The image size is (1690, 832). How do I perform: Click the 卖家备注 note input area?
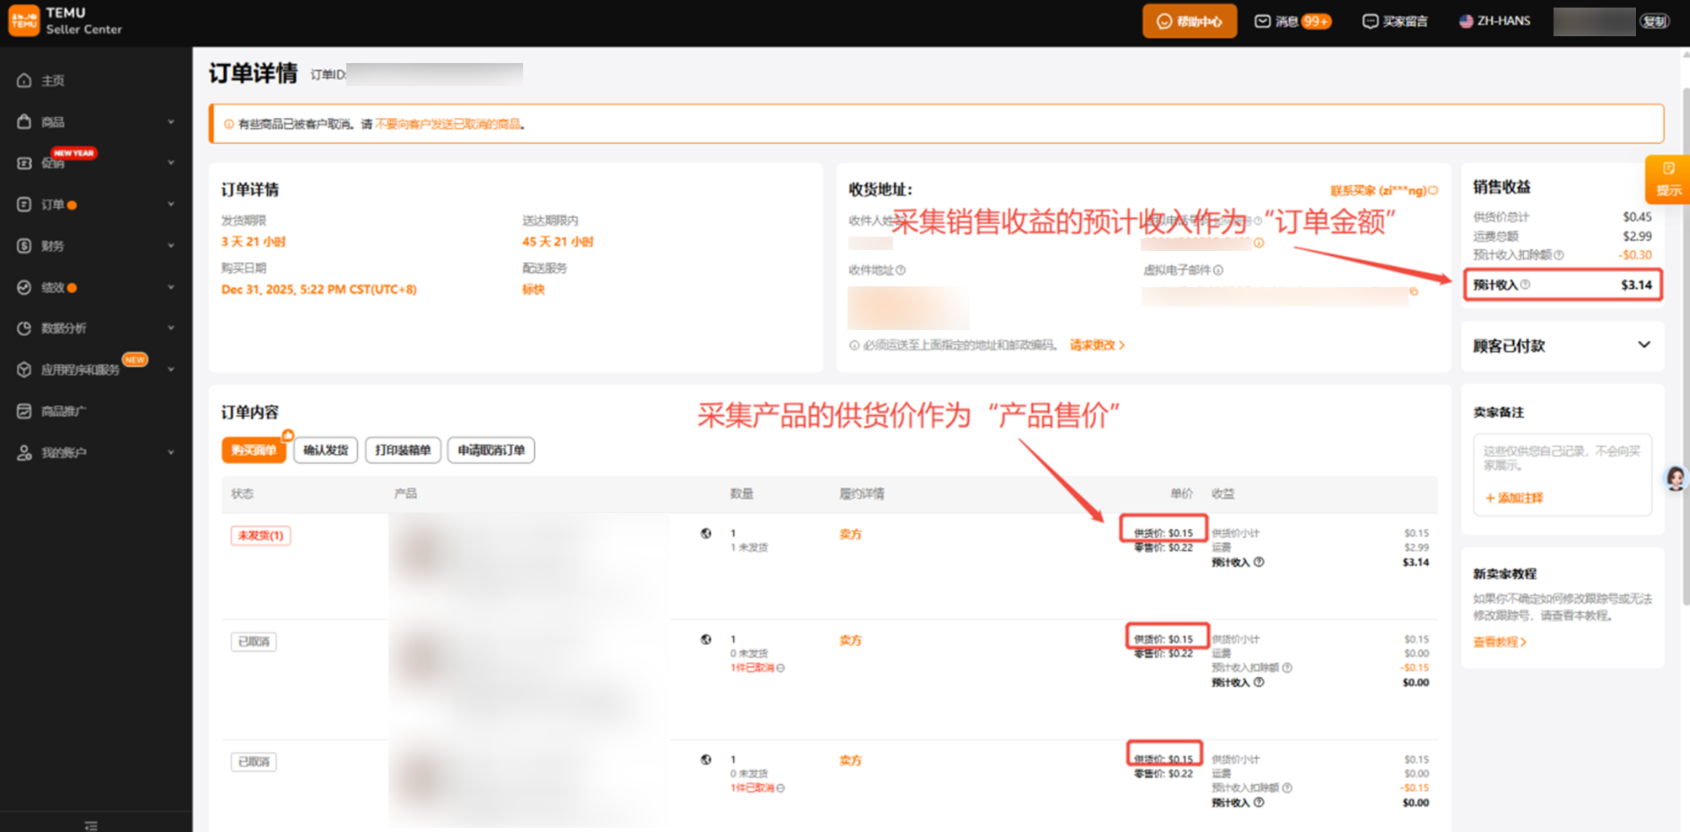[x=1561, y=459]
